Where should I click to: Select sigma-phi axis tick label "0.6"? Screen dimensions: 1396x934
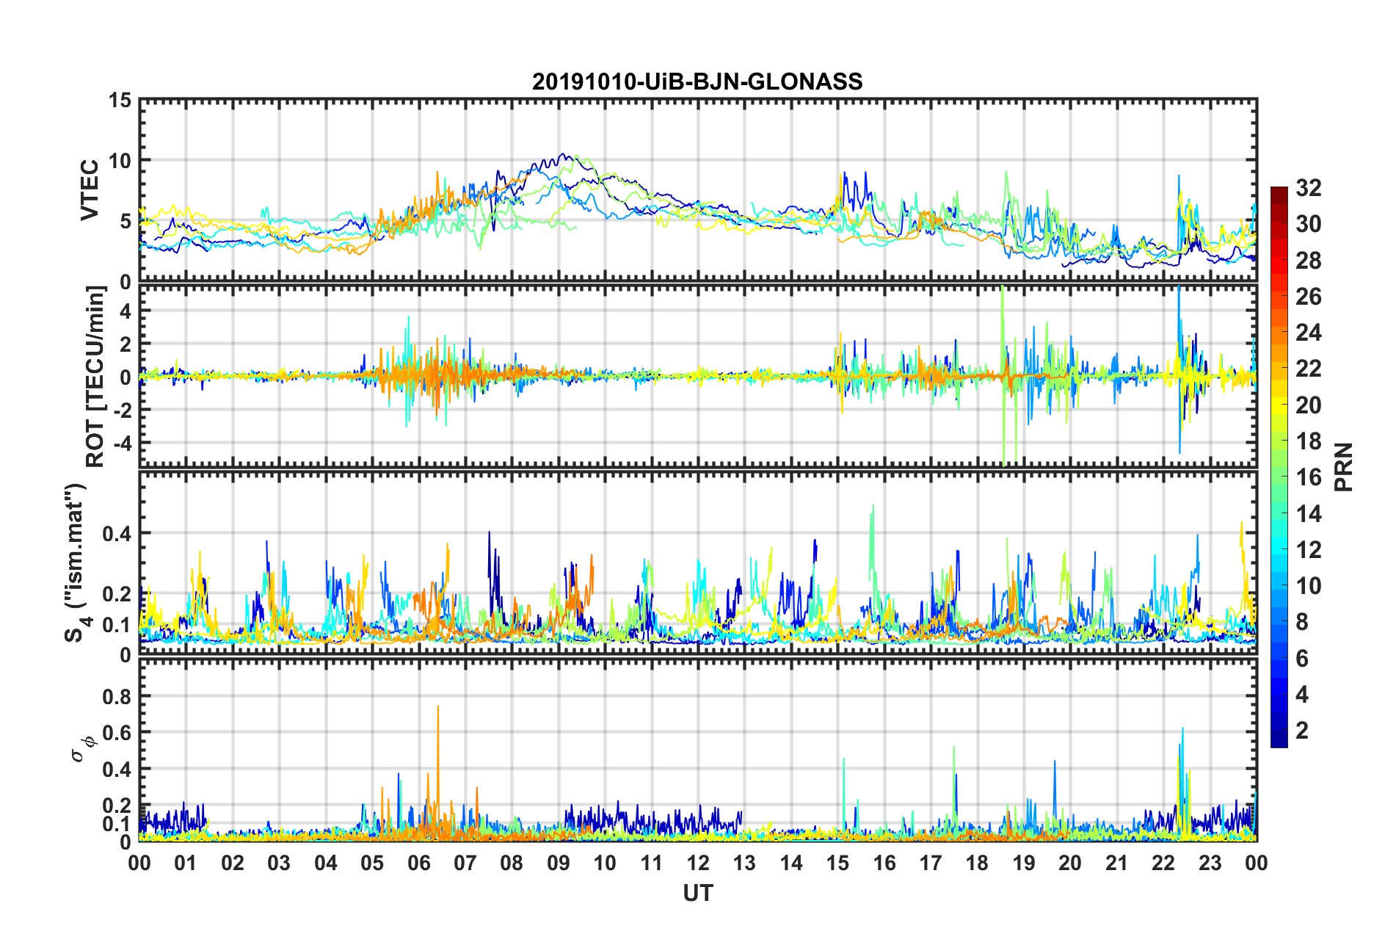pyautogui.click(x=117, y=733)
